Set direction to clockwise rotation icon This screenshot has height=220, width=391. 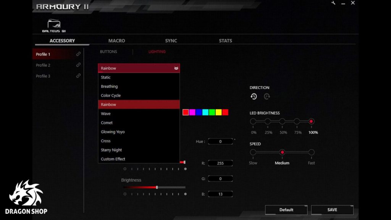point(267,97)
